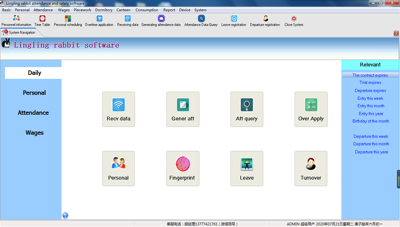
Task: Click the Departure registration toolbar icon
Action: pos(265,21)
